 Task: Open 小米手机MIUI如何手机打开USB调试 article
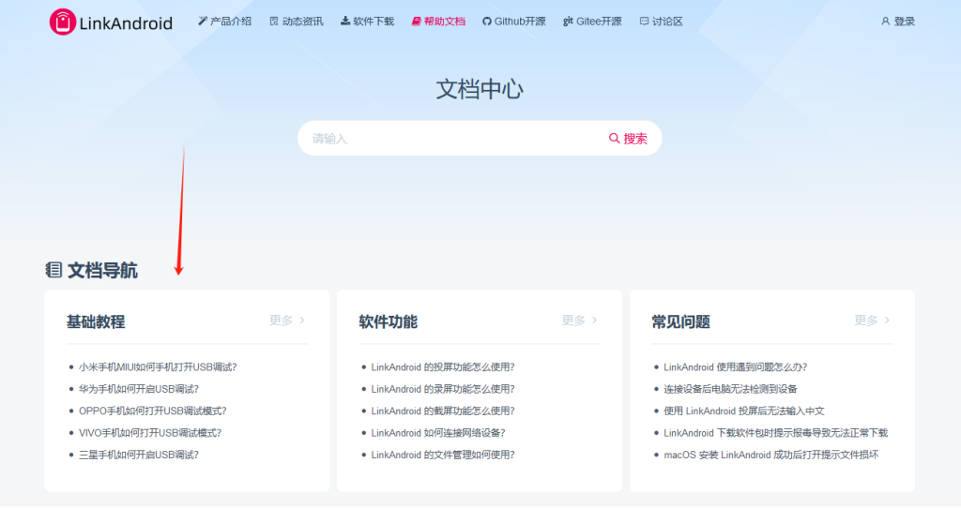[x=158, y=367]
